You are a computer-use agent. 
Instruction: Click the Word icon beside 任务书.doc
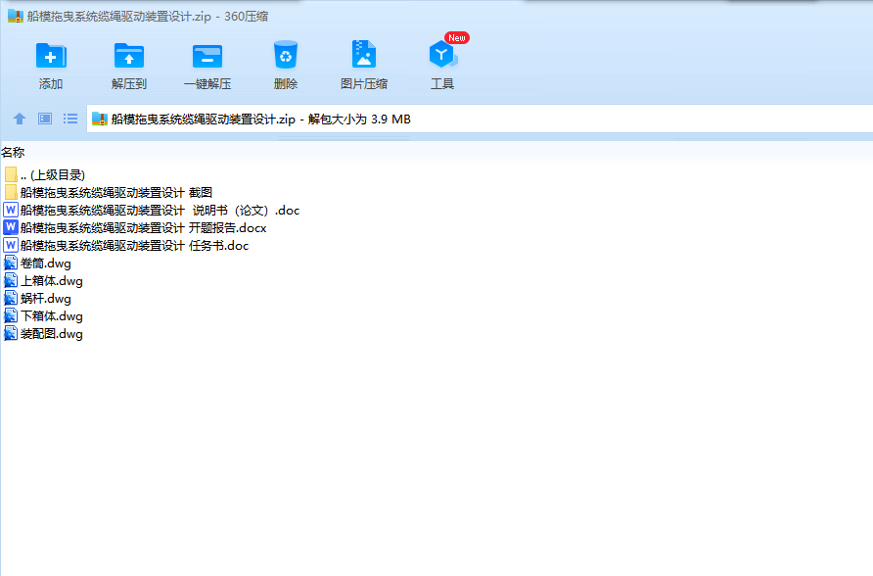(x=11, y=246)
